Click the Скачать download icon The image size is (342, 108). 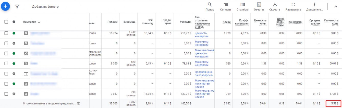coord(275,7)
